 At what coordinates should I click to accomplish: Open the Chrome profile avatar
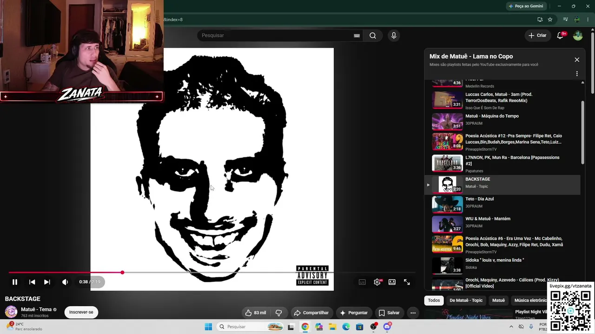[577, 19]
